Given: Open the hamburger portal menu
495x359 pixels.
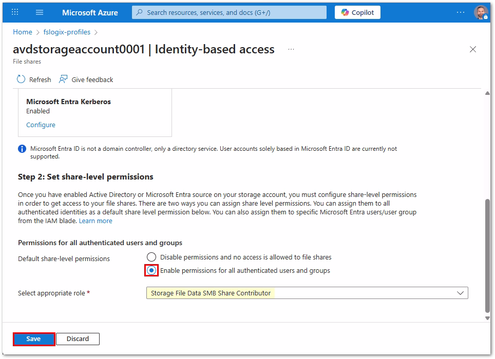Looking at the screenshot, I should tap(40, 12).
